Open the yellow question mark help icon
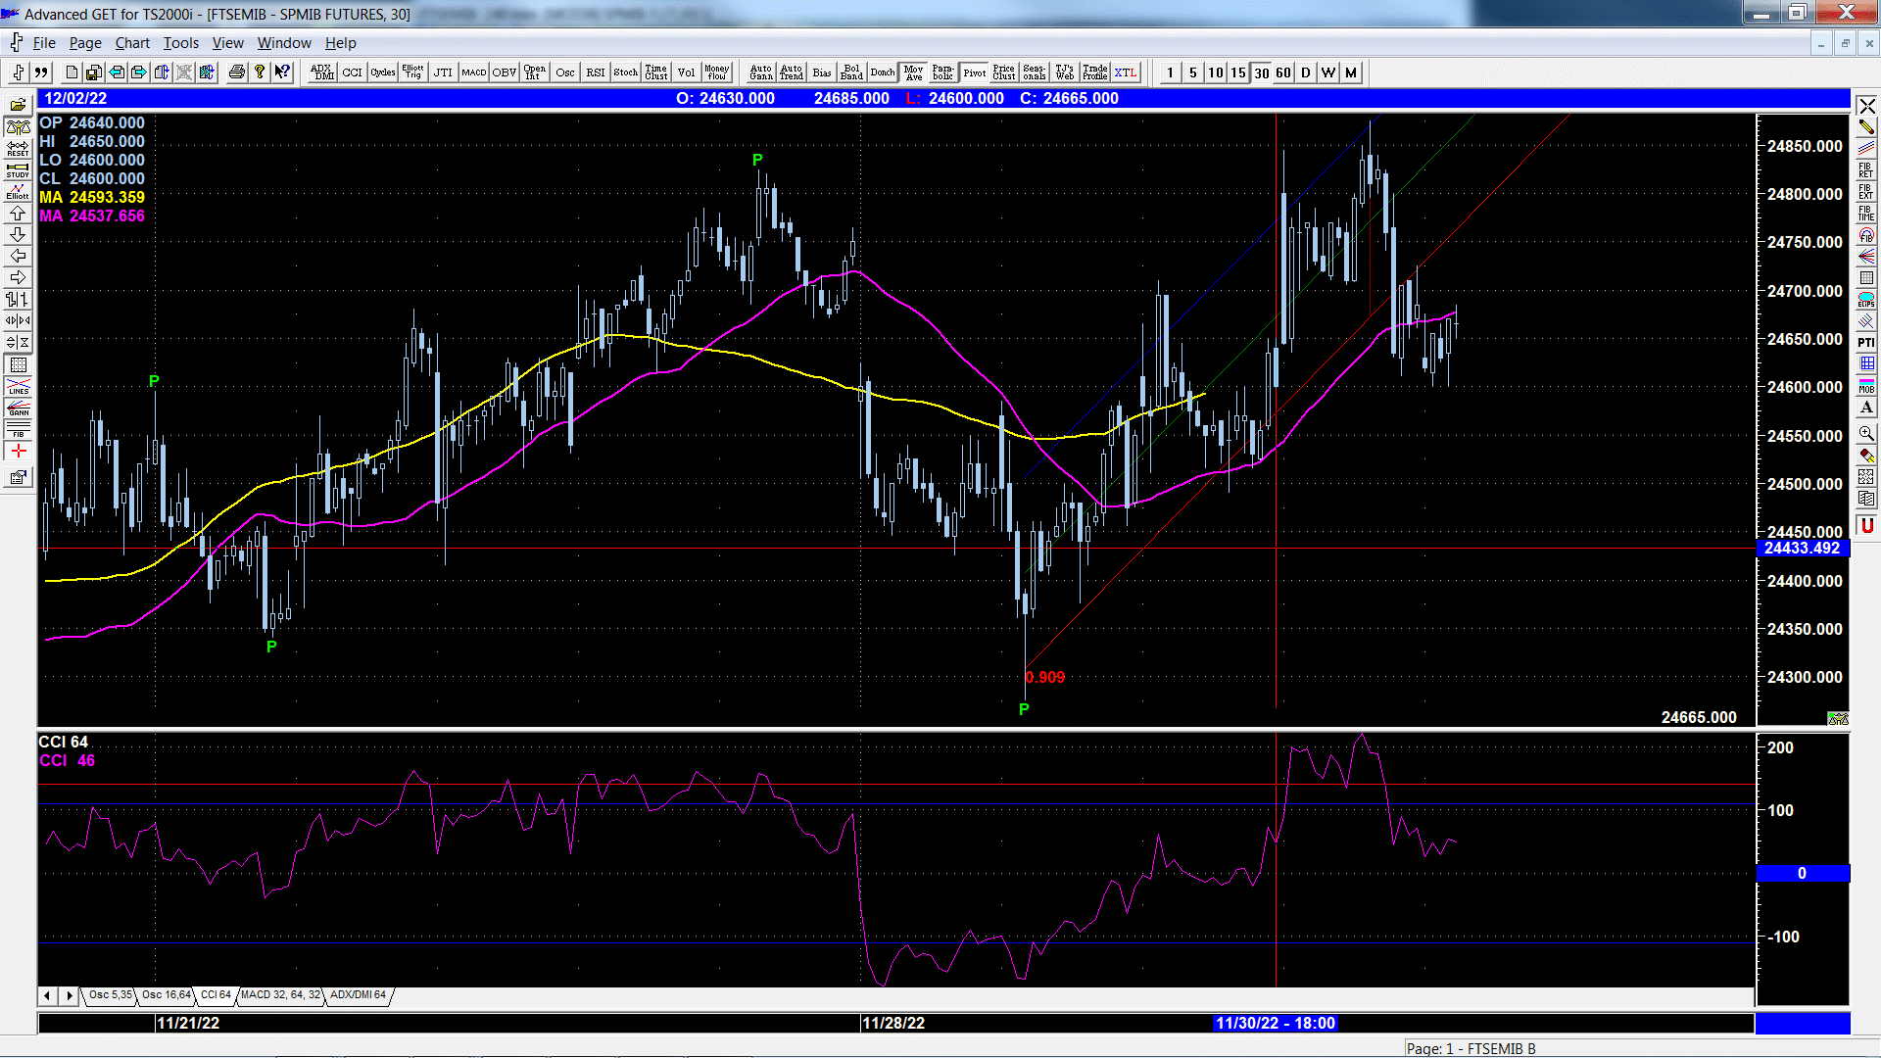Screen dimensions: 1881x1058 (x=260, y=72)
